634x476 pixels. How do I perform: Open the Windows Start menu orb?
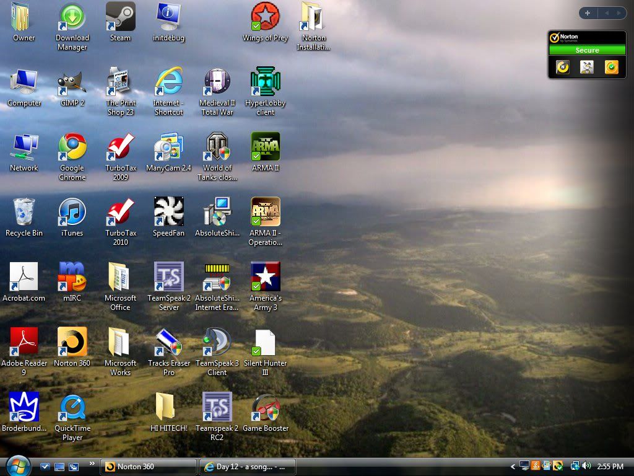(18, 466)
